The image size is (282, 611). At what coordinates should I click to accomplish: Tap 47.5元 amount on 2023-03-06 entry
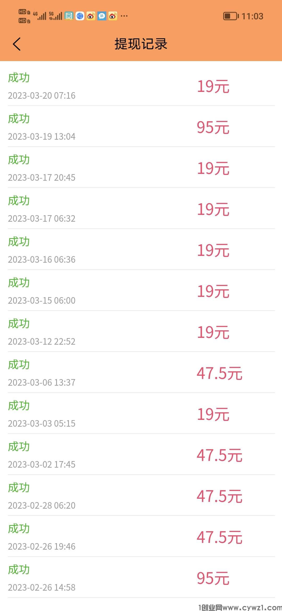click(219, 373)
